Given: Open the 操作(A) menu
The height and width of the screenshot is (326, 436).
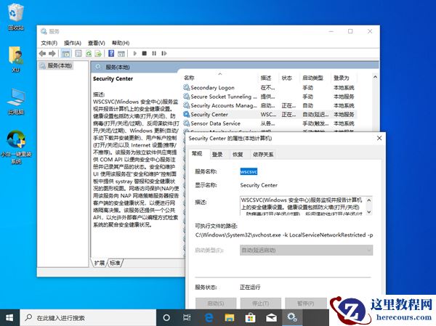Looking at the screenshot, I should click(x=73, y=43).
